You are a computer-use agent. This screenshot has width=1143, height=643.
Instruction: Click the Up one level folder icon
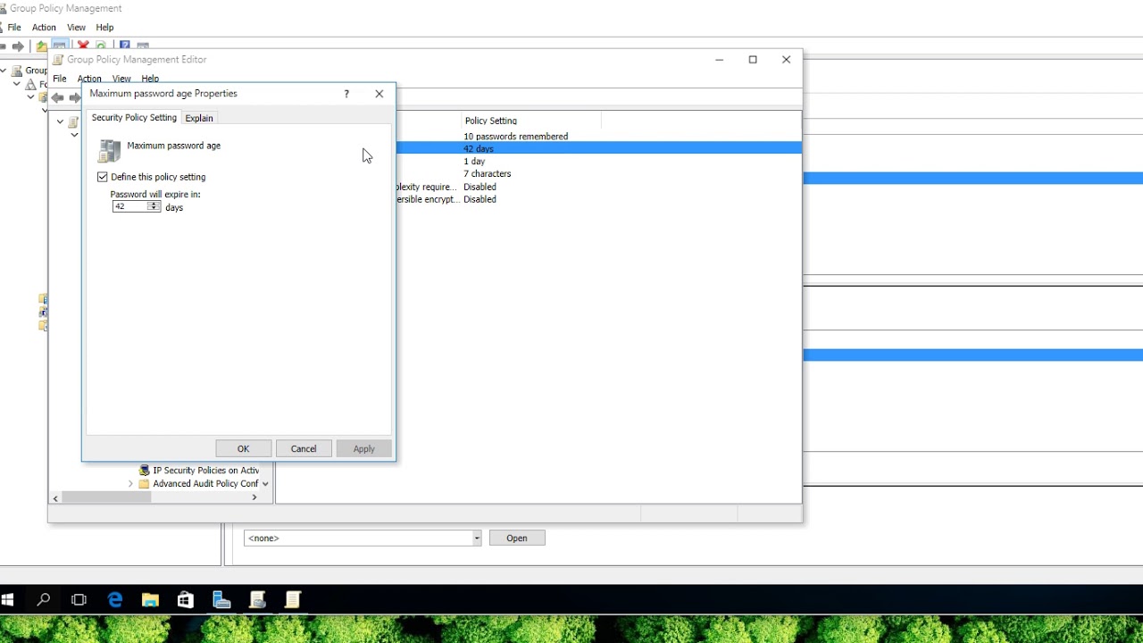click(x=41, y=46)
